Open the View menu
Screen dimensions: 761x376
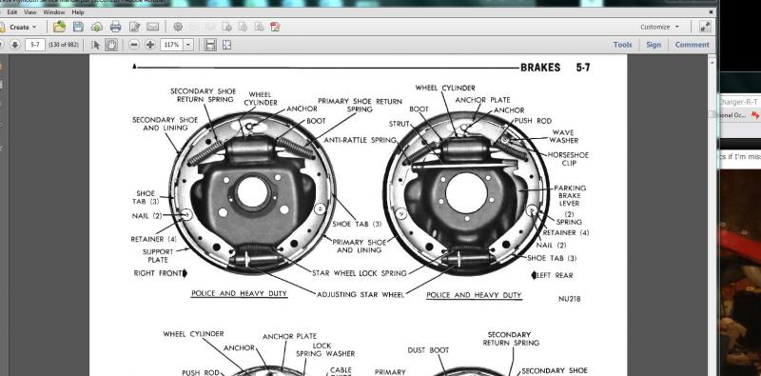point(30,12)
